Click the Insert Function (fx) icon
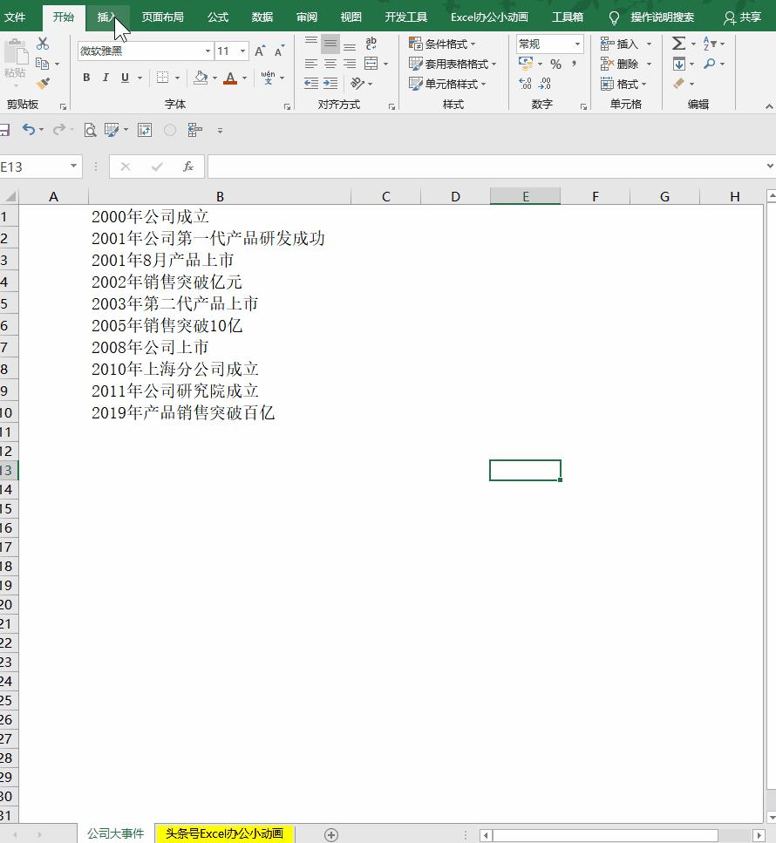 click(188, 167)
